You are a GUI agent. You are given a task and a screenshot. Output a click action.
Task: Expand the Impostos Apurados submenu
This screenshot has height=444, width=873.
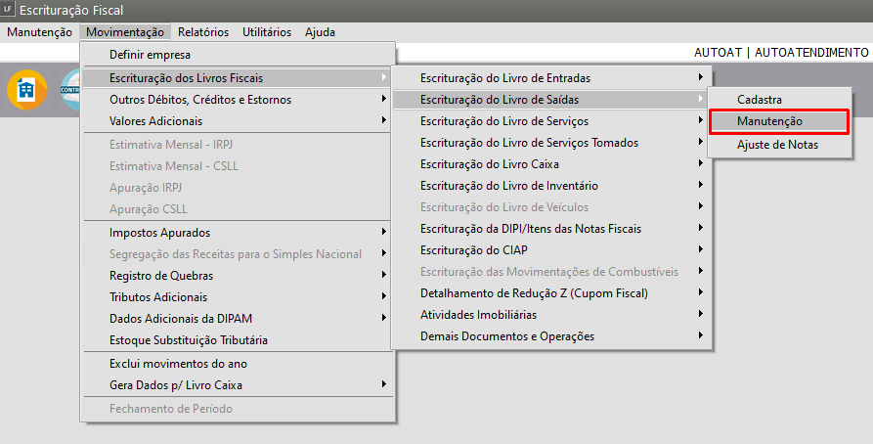coord(160,233)
